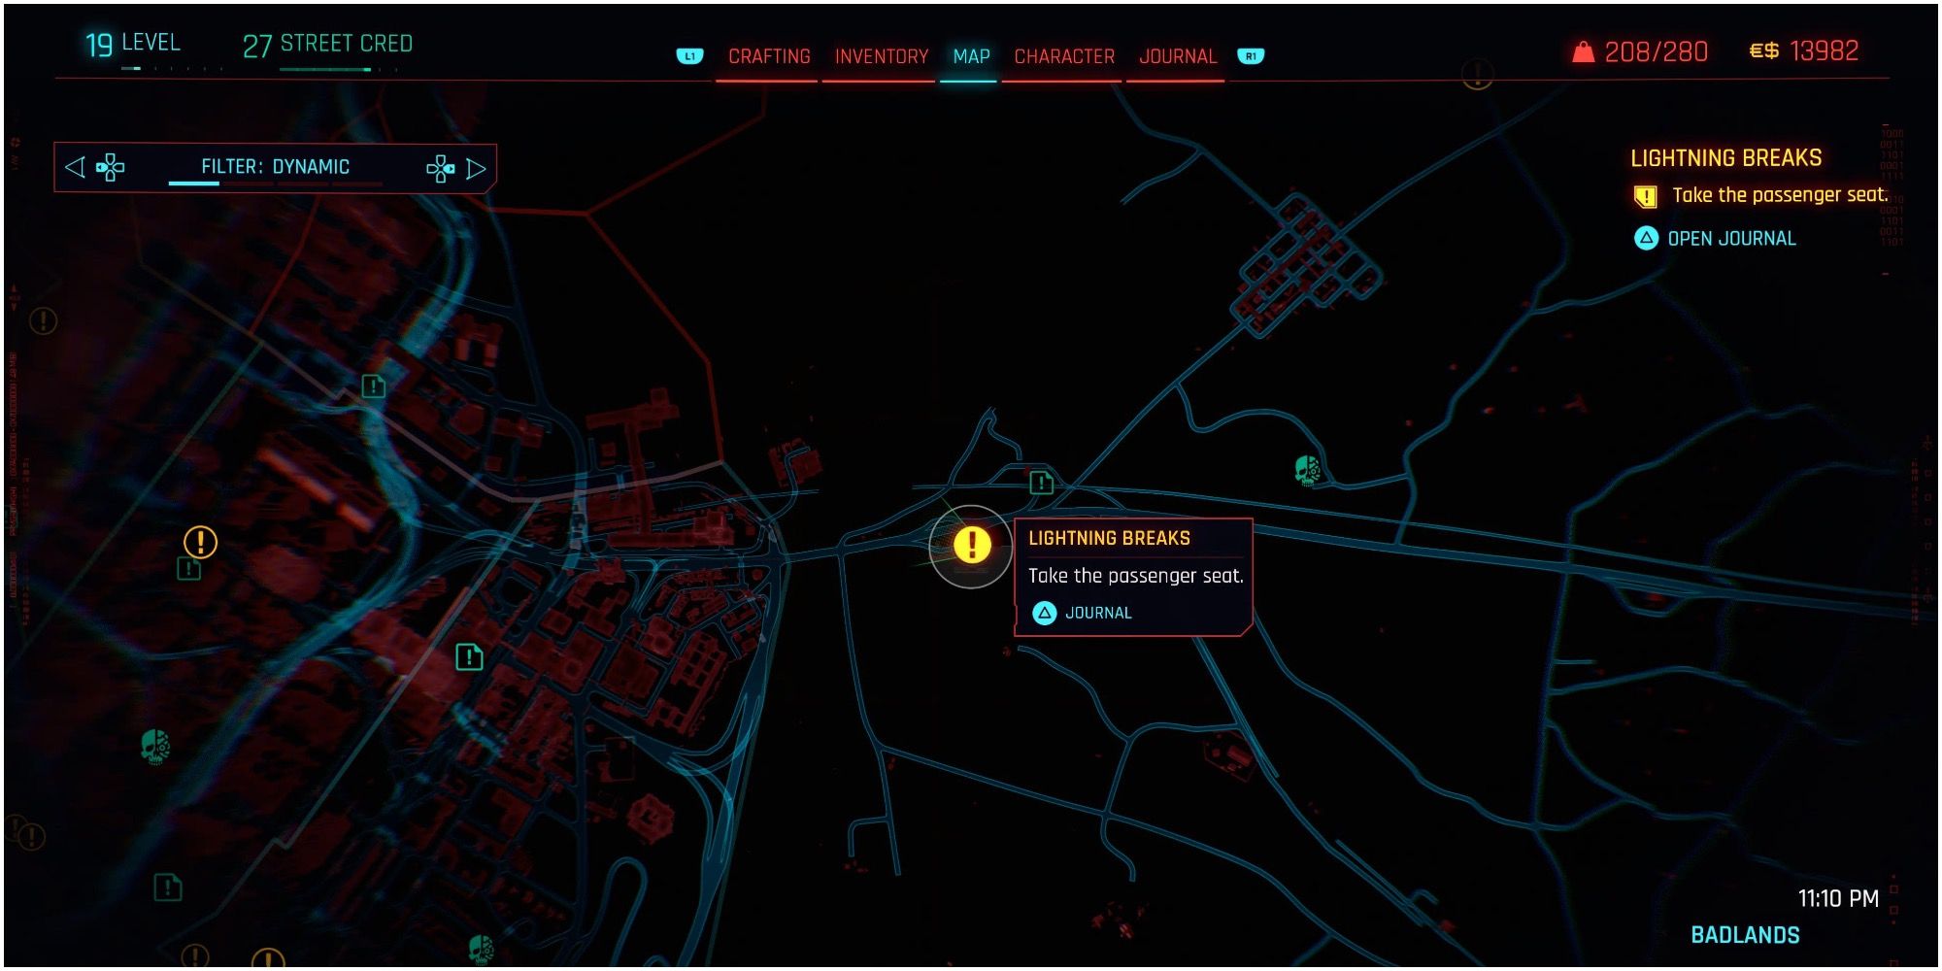Viewport: 1942px width, 971px height.
Task: Click the 19 Level progress indicator
Action: (x=133, y=45)
